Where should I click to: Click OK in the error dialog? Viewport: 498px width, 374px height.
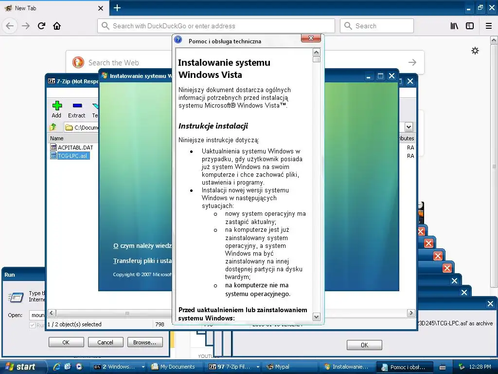pos(364,345)
